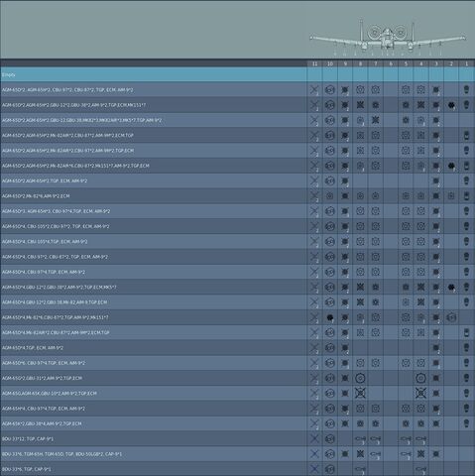Screen dimensions: 475x476
Task: Click the pylon 1 ECM pod icon in the AGM-65H*4, CBU-97*4 row
Action: [466, 409]
